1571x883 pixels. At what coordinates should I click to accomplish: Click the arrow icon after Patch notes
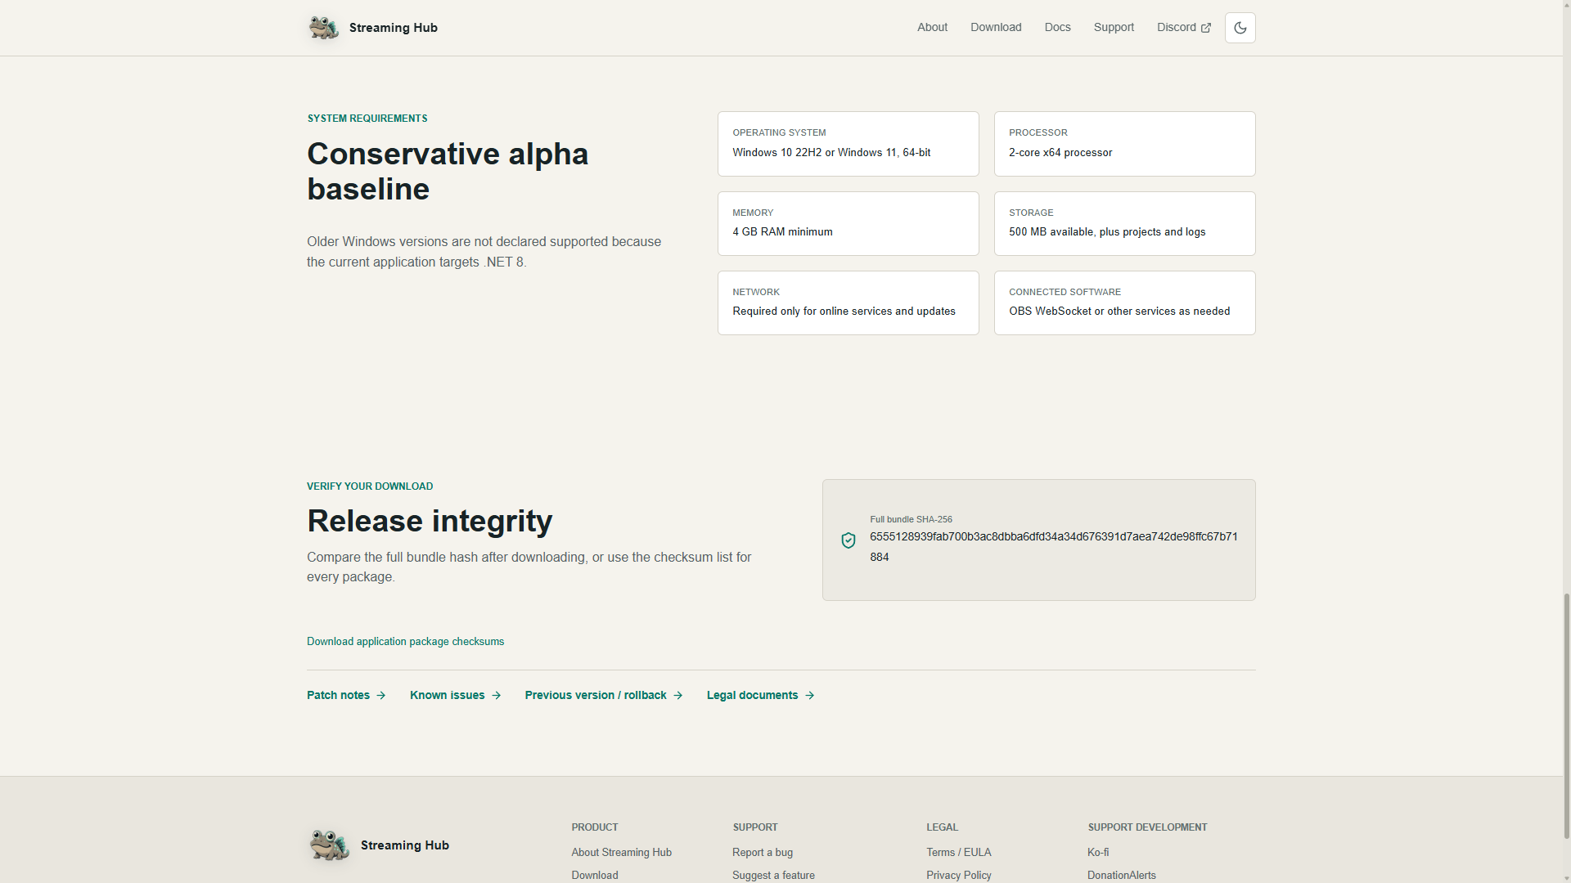click(380, 696)
